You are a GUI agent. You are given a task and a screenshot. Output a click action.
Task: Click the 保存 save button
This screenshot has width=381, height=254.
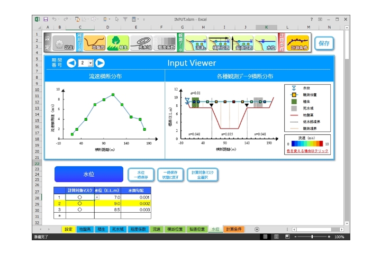[x=324, y=43]
